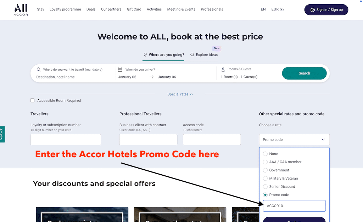Screen dimensions: 363x222
Task: Click the user icon in Sign in button
Action: point(313,10)
